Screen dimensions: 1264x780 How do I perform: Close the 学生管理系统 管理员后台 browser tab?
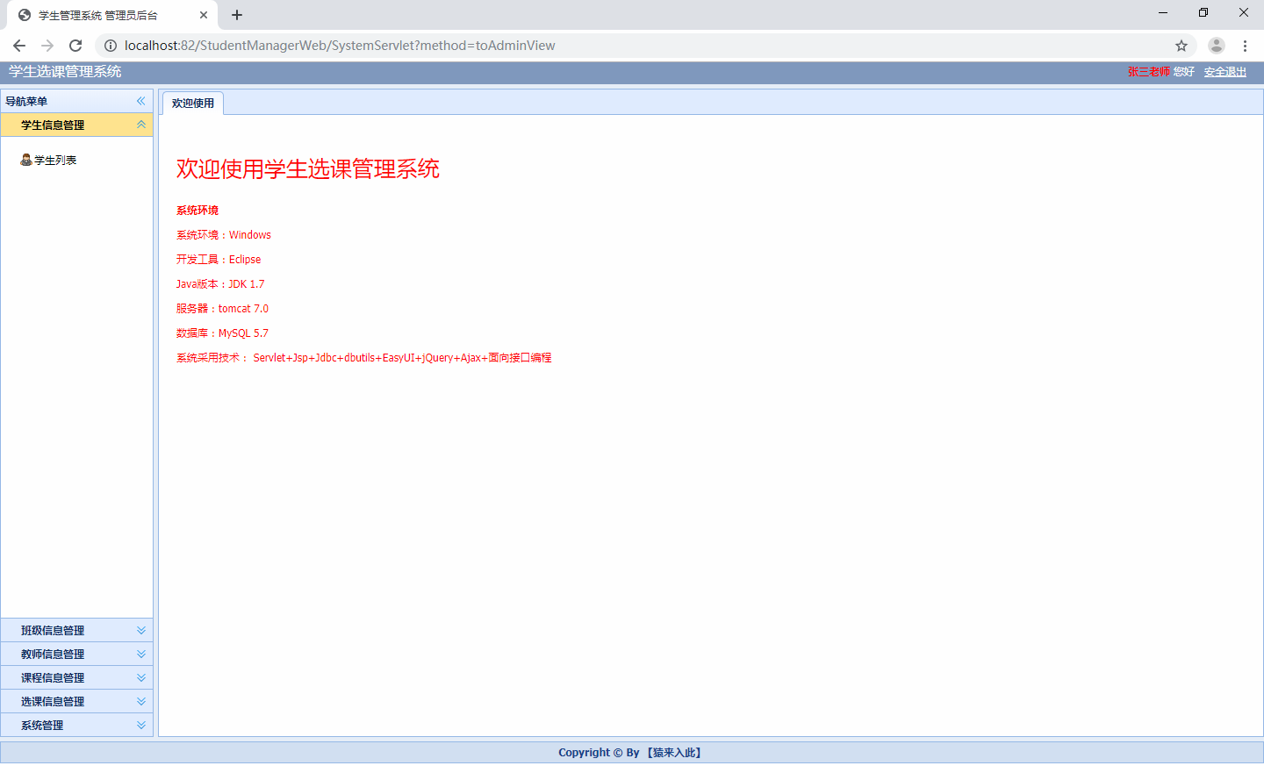point(204,15)
